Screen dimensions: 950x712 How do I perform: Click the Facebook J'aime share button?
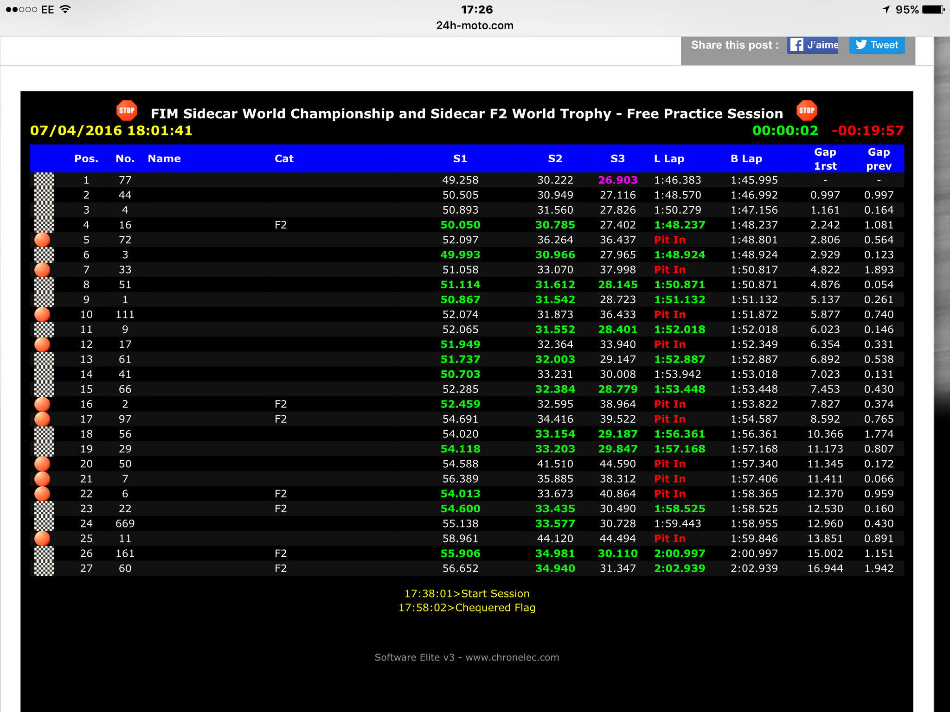812,45
